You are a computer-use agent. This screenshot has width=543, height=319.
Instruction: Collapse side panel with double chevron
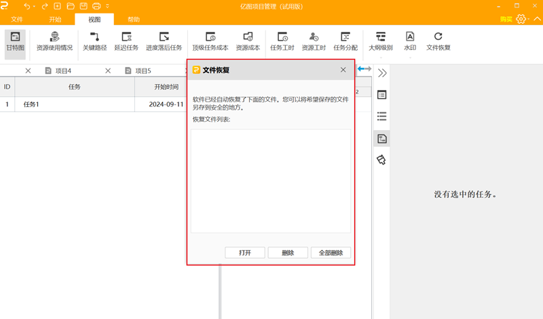(x=382, y=73)
